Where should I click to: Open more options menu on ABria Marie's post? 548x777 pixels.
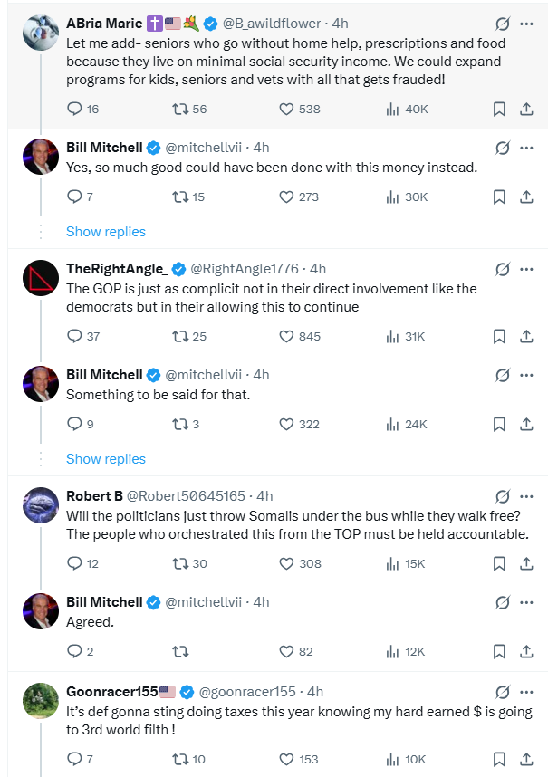click(x=526, y=23)
